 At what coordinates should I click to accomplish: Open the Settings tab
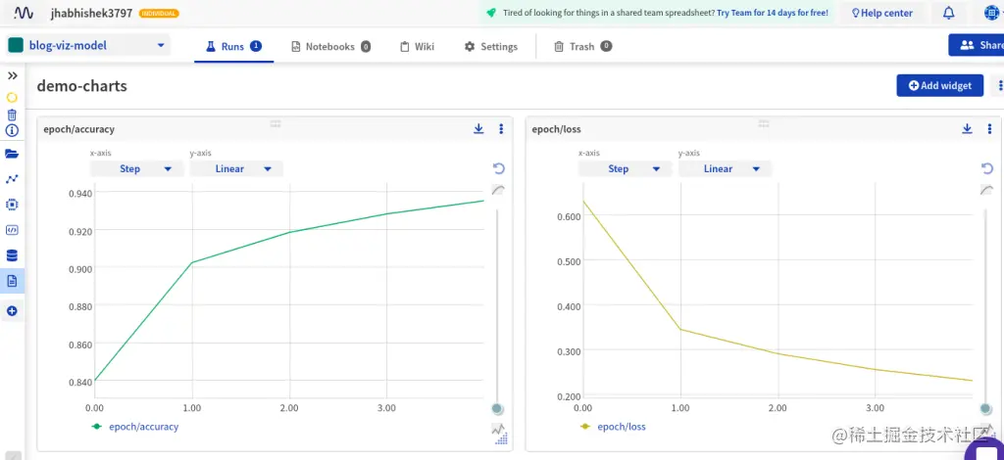[491, 47]
